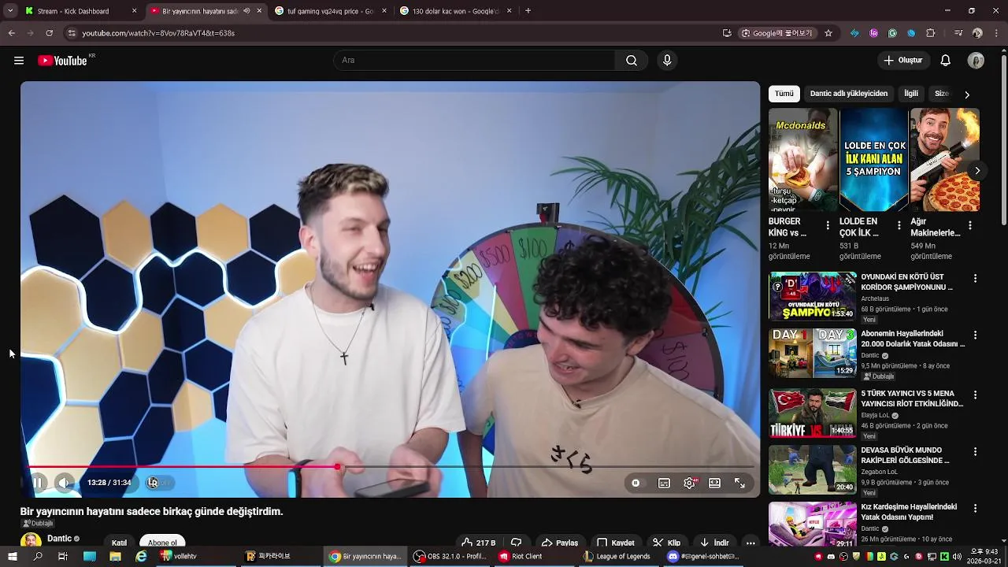The width and height of the screenshot is (1008, 567).
Task: Open the LOLDE EN ÇOK İLK KANI Shorts thumbnail
Action: (874, 160)
